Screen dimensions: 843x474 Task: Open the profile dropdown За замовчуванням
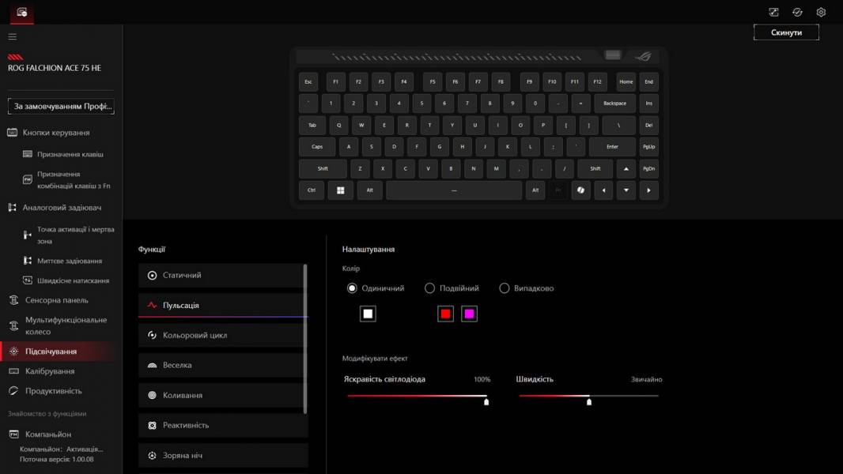[62, 106]
